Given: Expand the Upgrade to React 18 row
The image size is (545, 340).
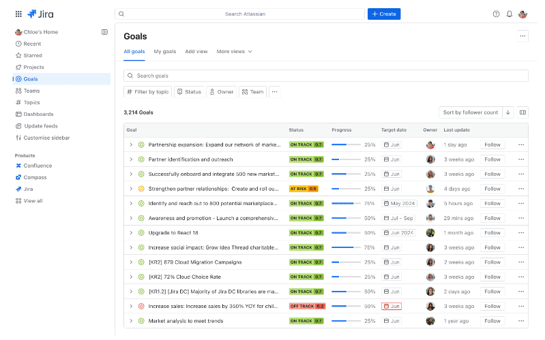Looking at the screenshot, I should click(131, 233).
